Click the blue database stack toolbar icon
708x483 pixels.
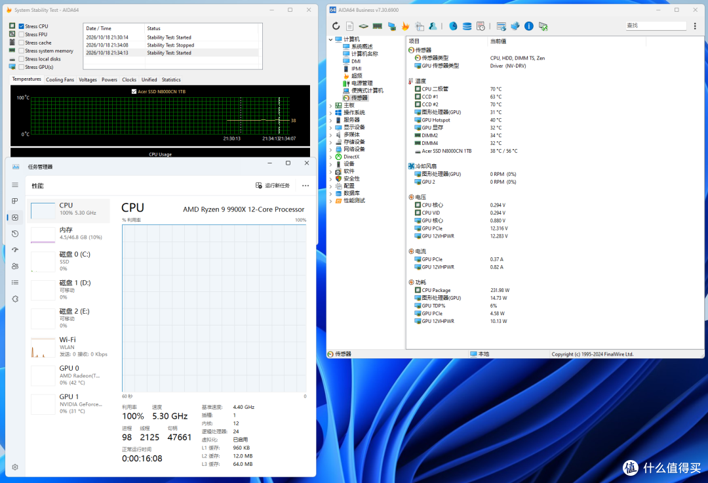pyautogui.click(x=467, y=26)
